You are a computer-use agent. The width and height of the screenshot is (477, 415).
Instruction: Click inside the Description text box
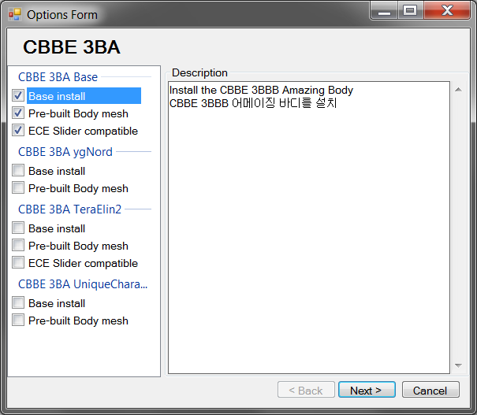pyautogui.click(x=307, y=236)
